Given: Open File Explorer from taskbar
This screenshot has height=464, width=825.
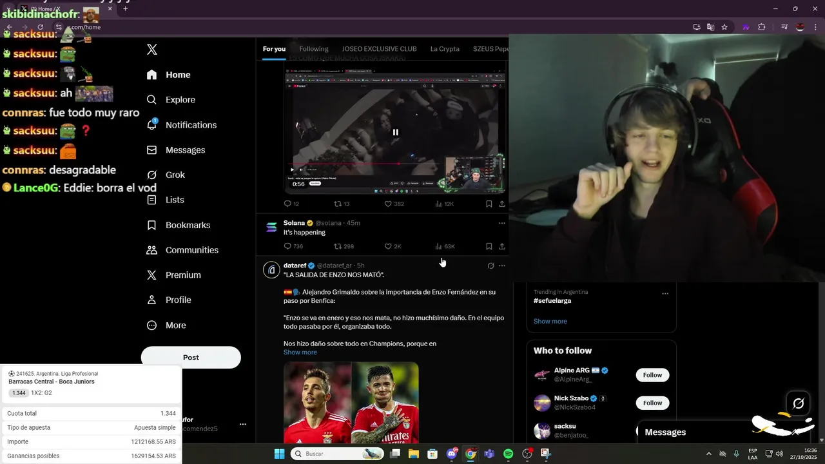Looking at the screenshot, I should point(414,454).
